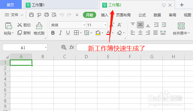Open Print Preview icon

[x=54, y=15]
